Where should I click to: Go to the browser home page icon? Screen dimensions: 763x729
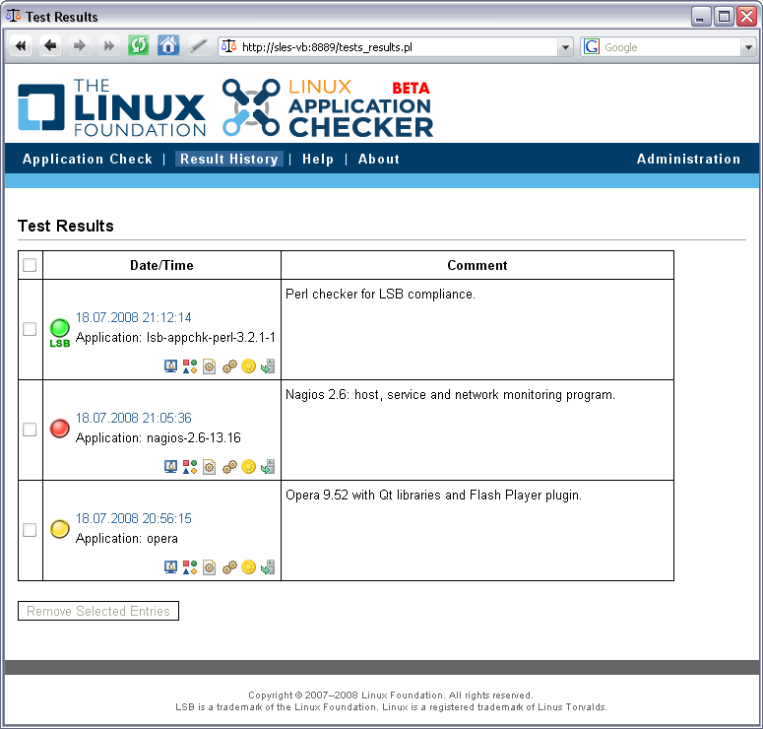(168, 45)
